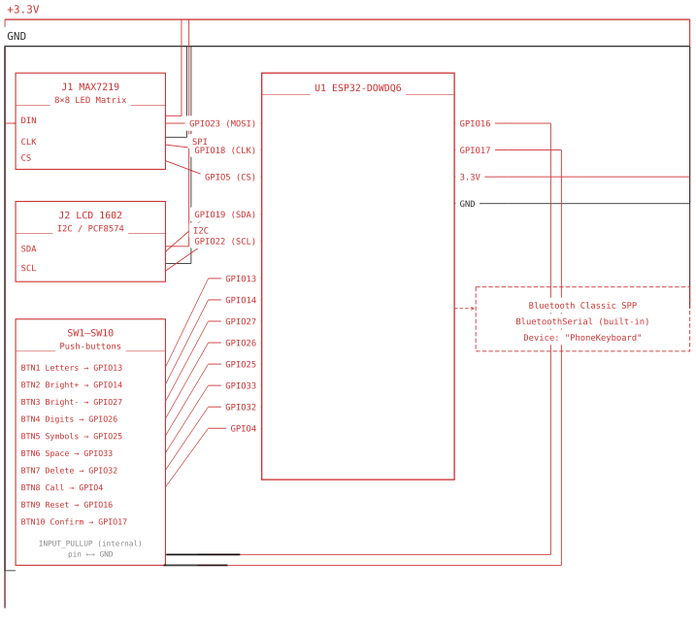Select the GPIO13 pin label on U1
Image resolution: width=696 pixels, height=628 pixels.
tap(241, 279)
